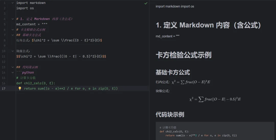Click 'def chi2_calc(O, E):' in the editor

tap(36, 83)
